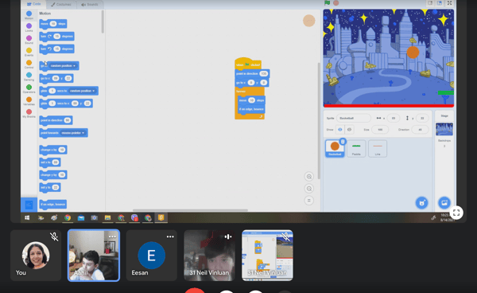Image resolution: width=477 pixels, height=293 pixels.
Task: Select the Paddle sprite thumbnail
Action: [x=356, y=148]
